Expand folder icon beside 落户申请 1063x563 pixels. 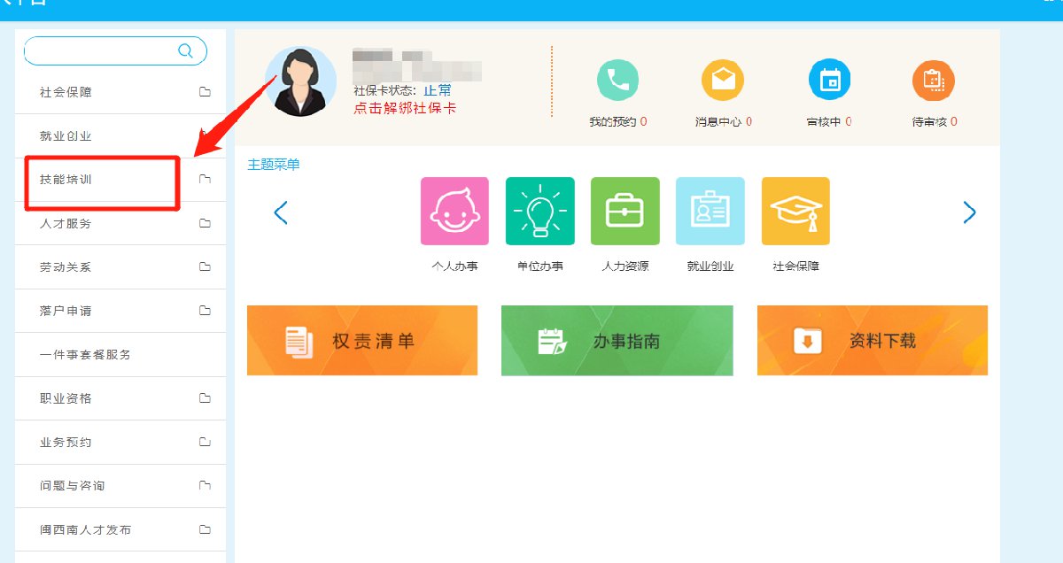pos(205,311)
